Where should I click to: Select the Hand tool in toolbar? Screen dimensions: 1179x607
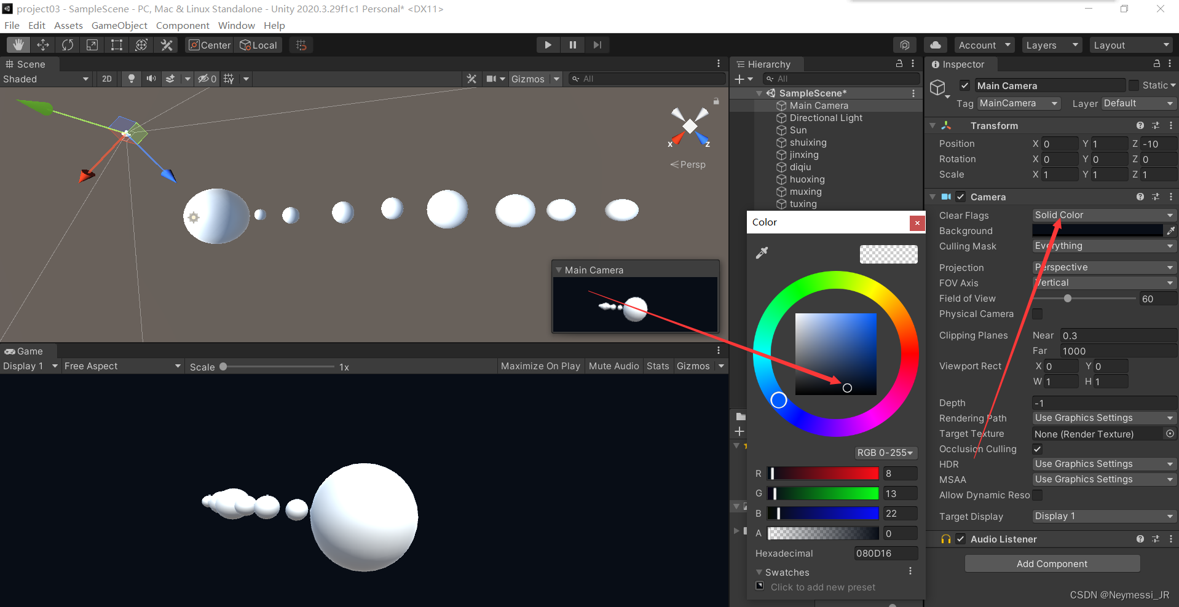(x=18, y=45)
